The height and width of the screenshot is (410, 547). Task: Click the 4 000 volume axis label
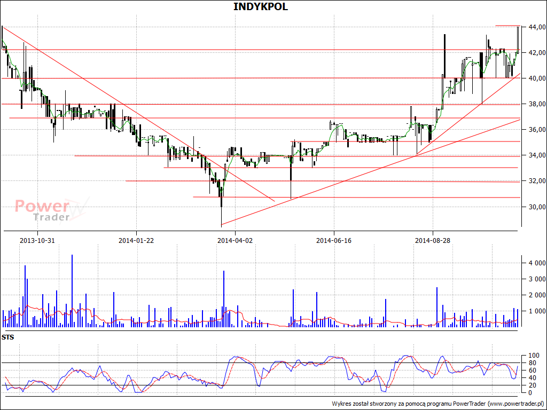[537, 263]
